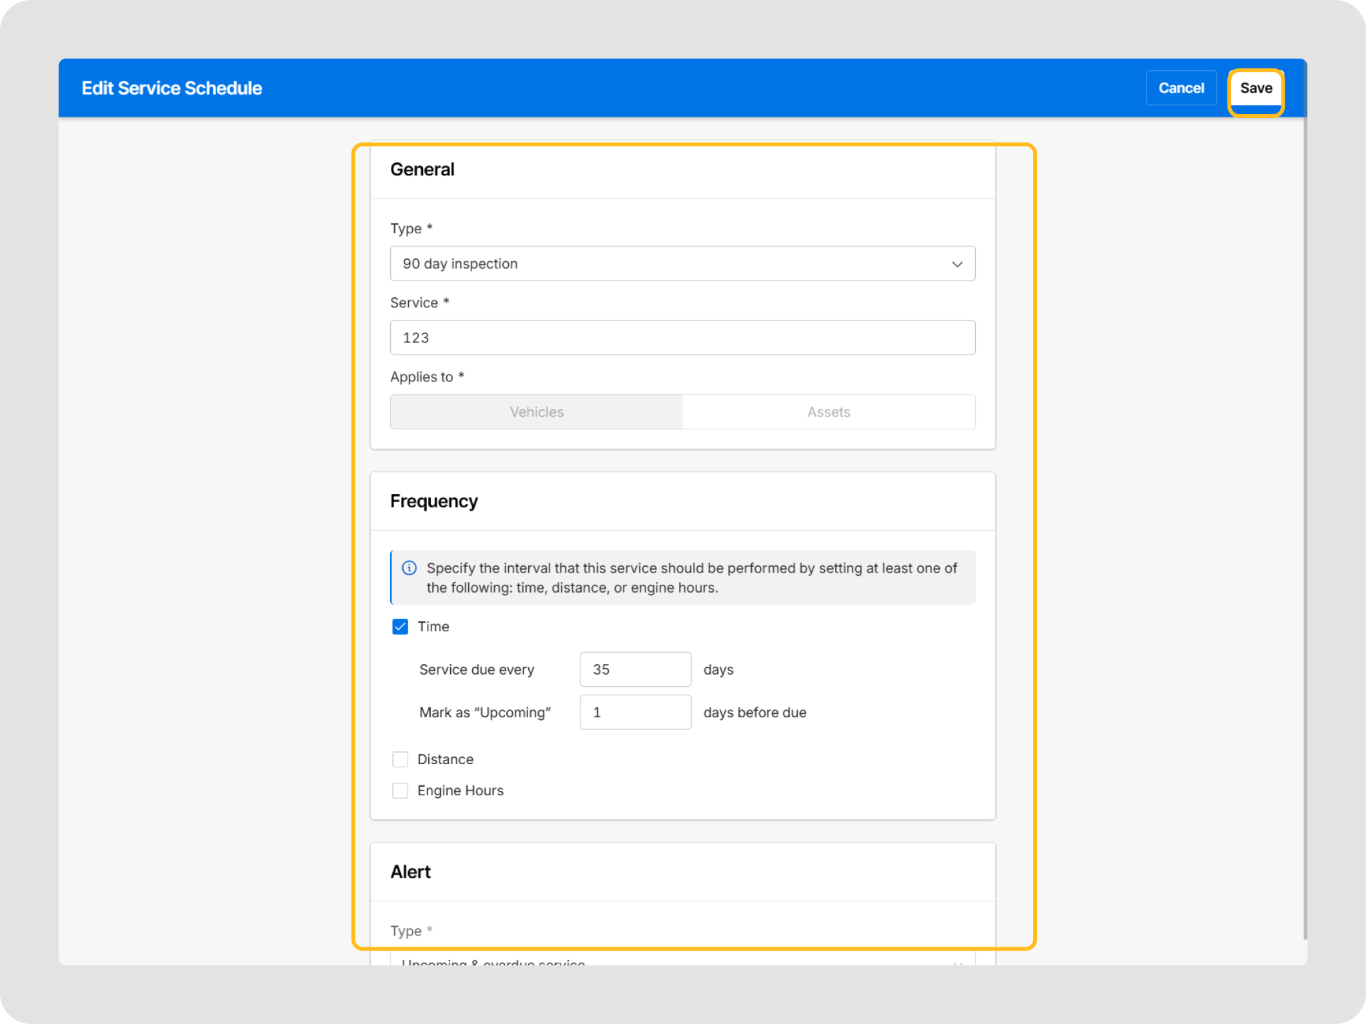This screenshot has width=1366, height=1024.
Task: Click the page's vertical scrollbar
Action: pyautogui.click(x=1304, y=533)
